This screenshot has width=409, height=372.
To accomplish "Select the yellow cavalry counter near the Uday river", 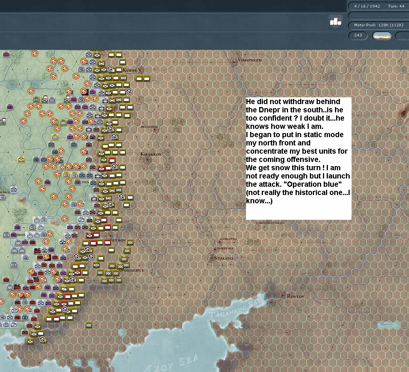I will point(55,137).
